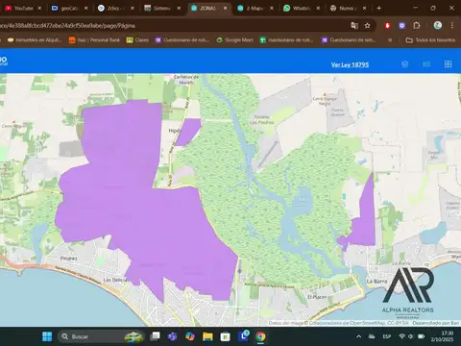Click the small purple zone near Hipódromo
The height and width of the screenshot is (346, 461).
click(189, 131)
